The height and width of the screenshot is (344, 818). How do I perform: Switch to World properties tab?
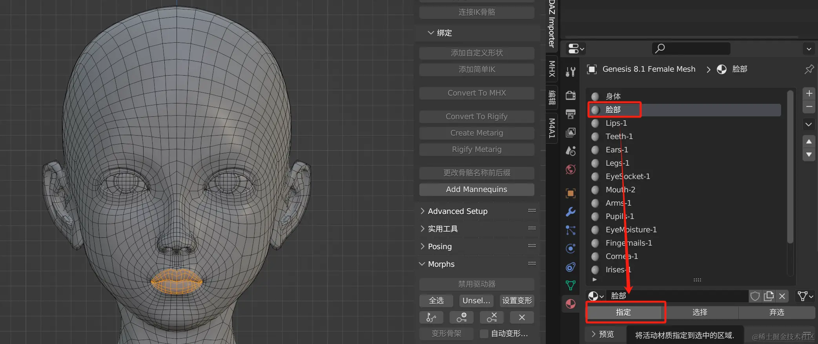570,170
